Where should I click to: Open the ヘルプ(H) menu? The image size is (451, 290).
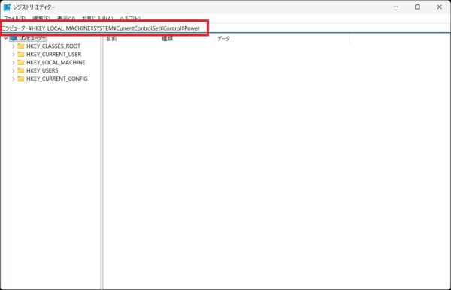coord(130,18)
